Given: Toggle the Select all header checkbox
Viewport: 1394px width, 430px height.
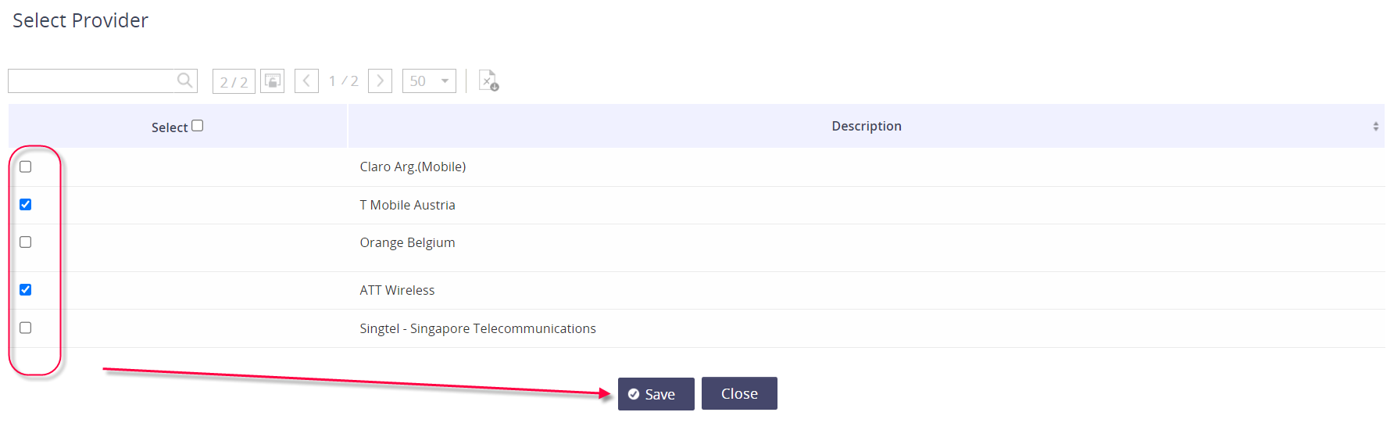Looking at the screenshot, I should click(198, 126).
